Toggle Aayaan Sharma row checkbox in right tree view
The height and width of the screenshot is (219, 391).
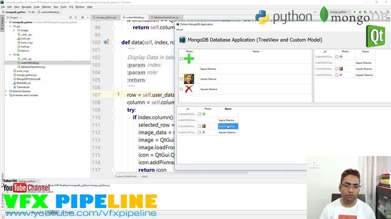point(337,75)
